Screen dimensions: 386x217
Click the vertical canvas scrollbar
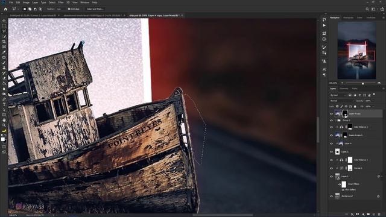click(318, 130)
